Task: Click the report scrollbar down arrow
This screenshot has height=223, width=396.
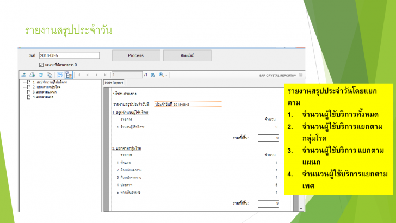Action: click(x=301, y=209)
